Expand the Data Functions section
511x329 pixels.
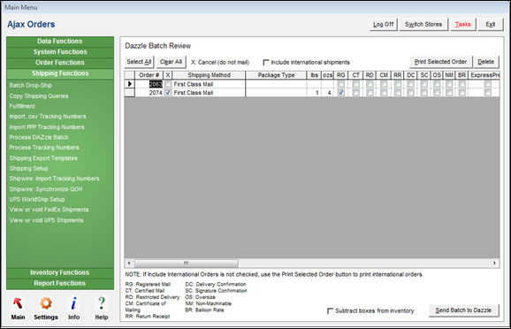pyautogui.click(x=60, y=42)
